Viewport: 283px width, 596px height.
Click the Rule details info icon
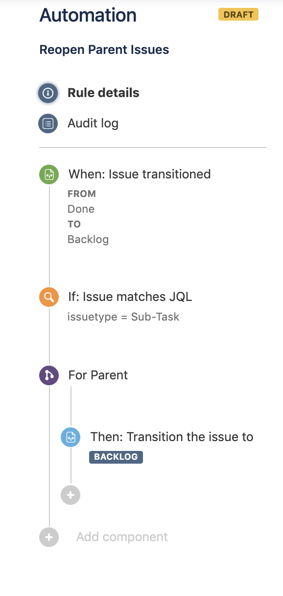(48, 93)
